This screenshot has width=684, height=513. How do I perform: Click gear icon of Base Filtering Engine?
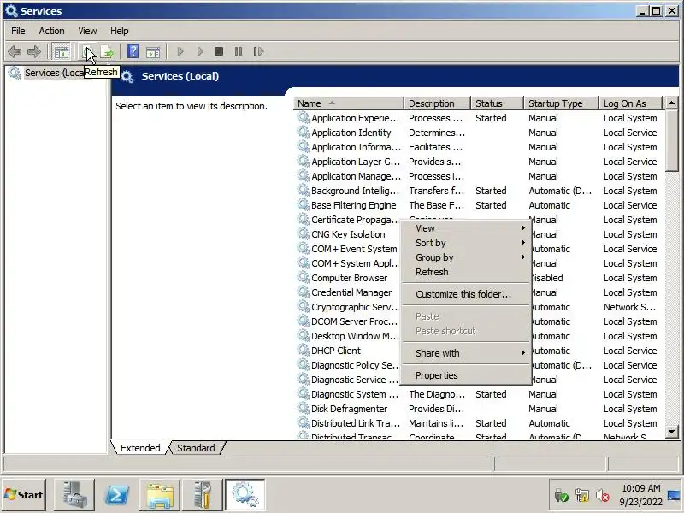(x=304, y=205)
